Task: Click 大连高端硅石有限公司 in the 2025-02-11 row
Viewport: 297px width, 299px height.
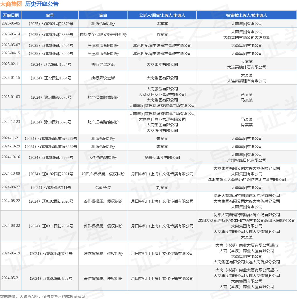Action: pos(247,67)
